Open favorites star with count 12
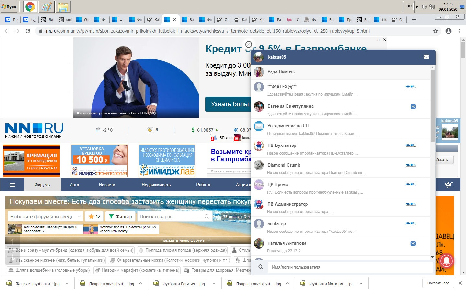 [x=94, y=216]
